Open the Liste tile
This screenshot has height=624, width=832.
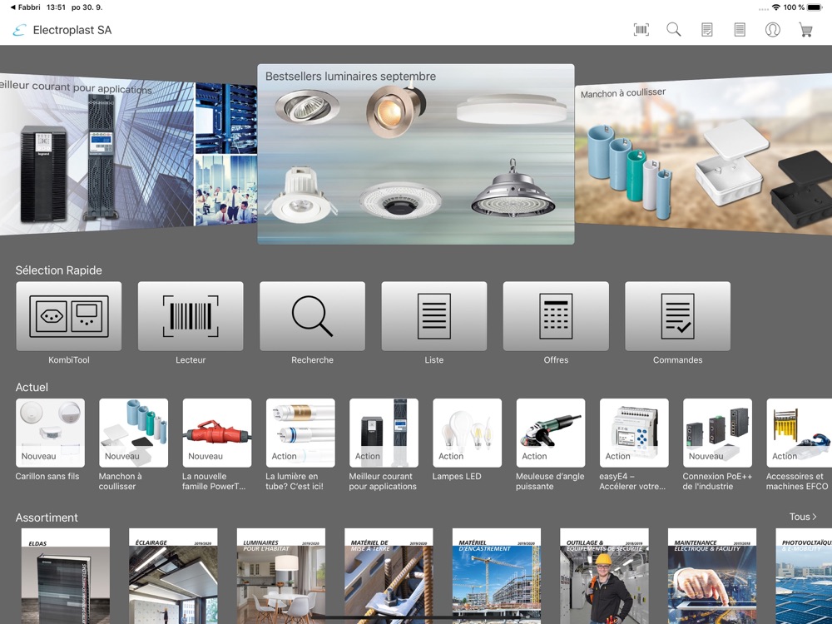(x=434, y=316)
